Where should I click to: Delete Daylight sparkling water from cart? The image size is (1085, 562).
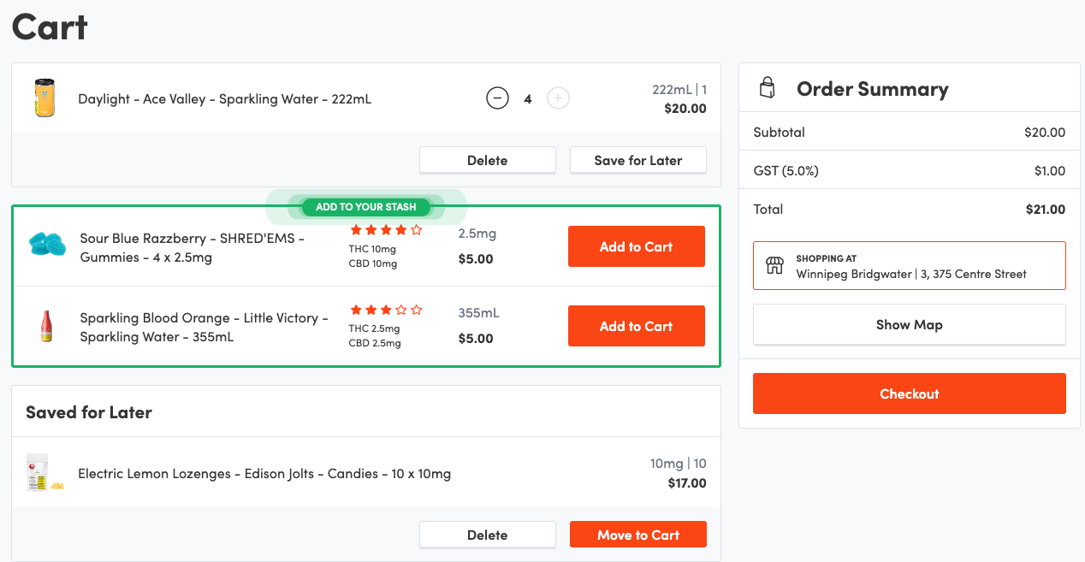487,160
